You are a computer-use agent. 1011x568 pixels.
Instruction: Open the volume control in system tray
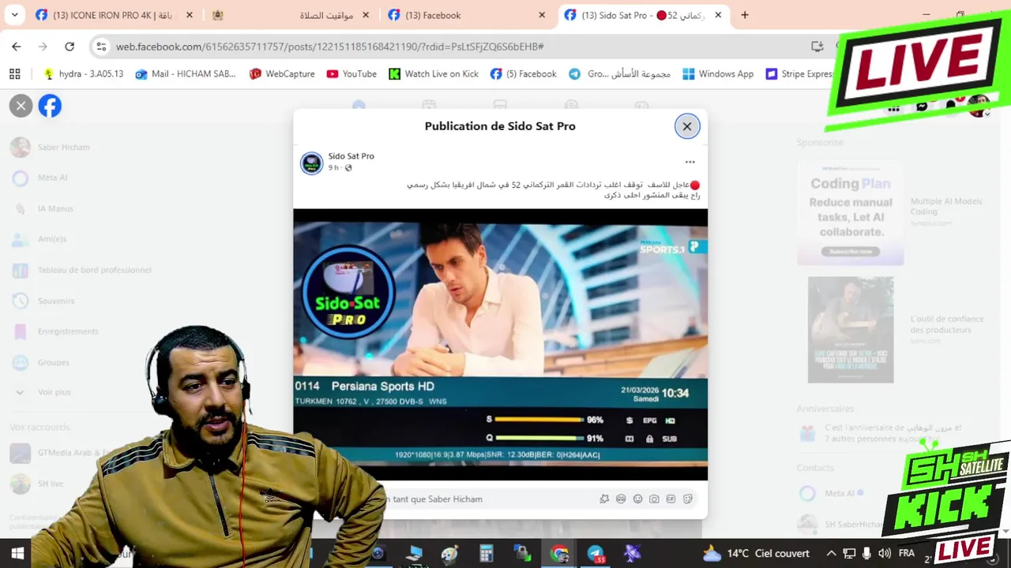pos(884,553)
